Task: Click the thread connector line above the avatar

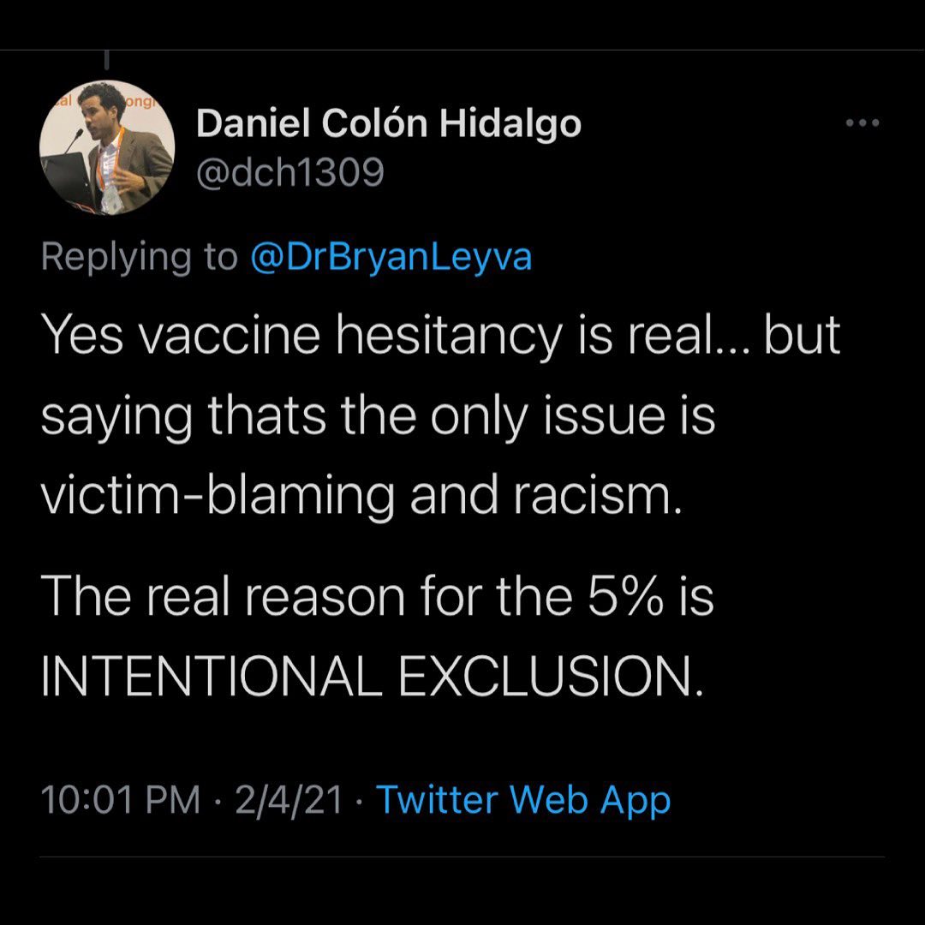Action: pos(108,60)
